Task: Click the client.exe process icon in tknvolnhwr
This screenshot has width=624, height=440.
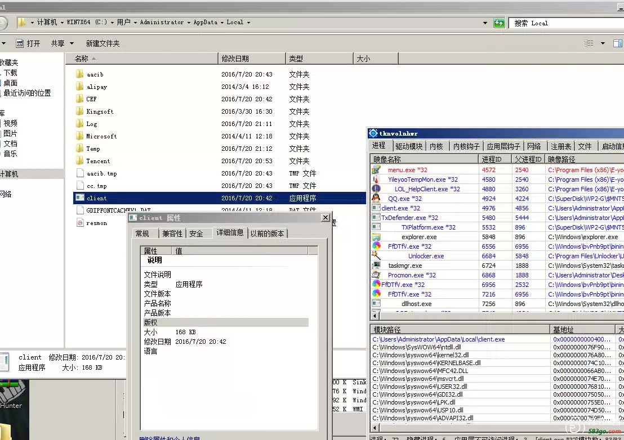Action: point(376,208)
